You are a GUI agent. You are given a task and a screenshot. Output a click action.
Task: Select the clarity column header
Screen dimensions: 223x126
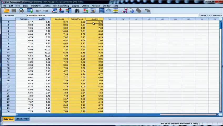pyautogui.click(x=95, y=19)
